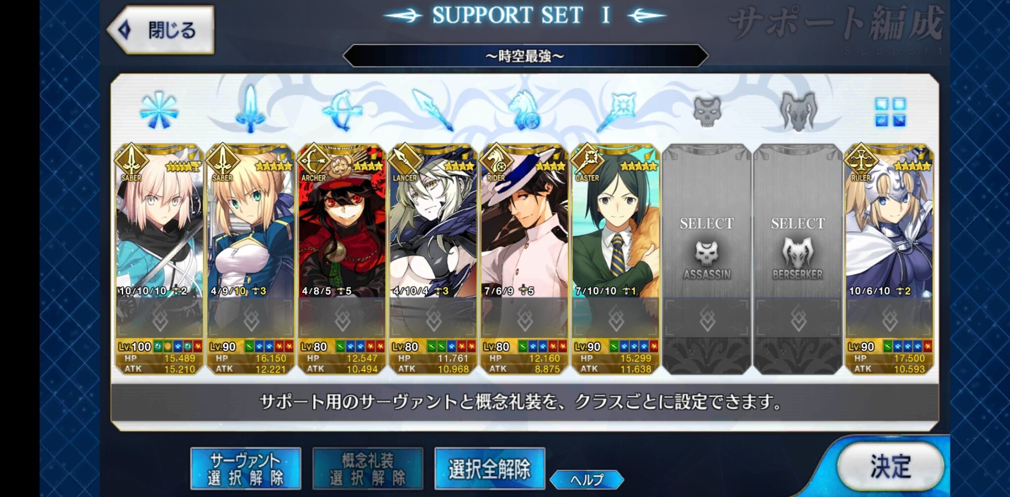The height and width of the screenshot is (497, 1010).
Task: Open the empty Assassin SELECT slot
Action: click(x=706, y=259)
